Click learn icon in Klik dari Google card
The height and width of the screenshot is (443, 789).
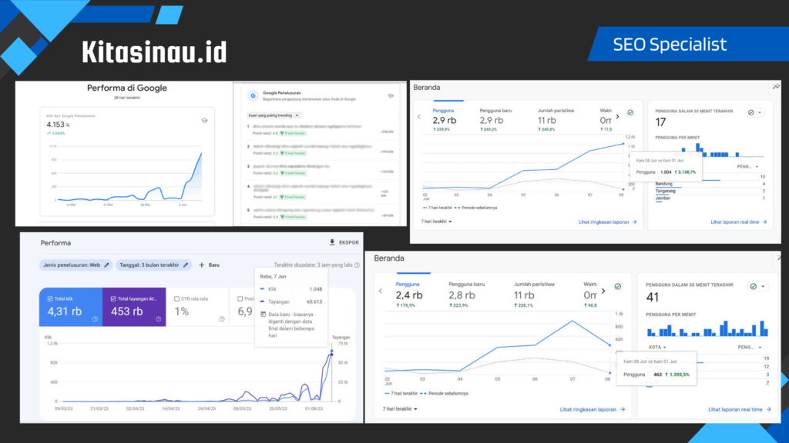(204, 120)
